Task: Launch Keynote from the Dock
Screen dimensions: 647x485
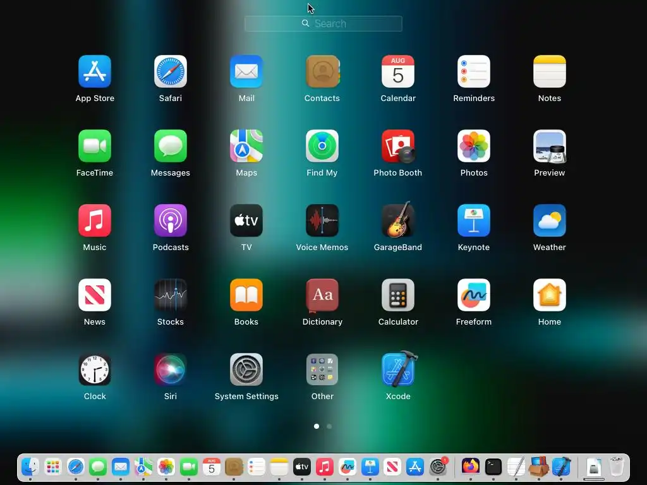Action: 370,467
